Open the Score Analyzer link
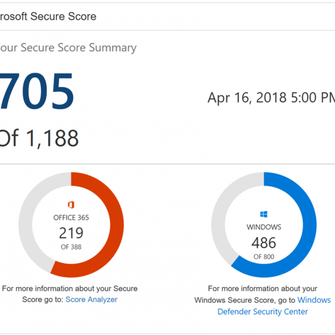 point(91,299)
